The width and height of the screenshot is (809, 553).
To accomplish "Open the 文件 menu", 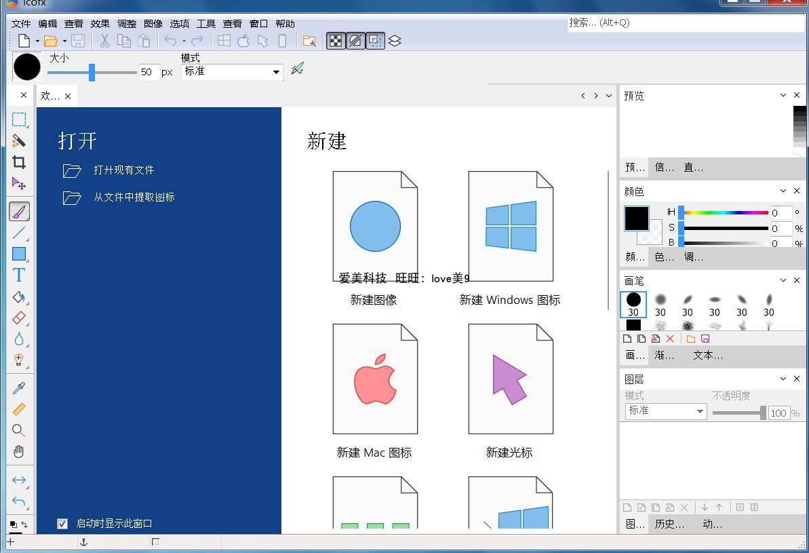I will pyautogui.click(x=21, y=24).
